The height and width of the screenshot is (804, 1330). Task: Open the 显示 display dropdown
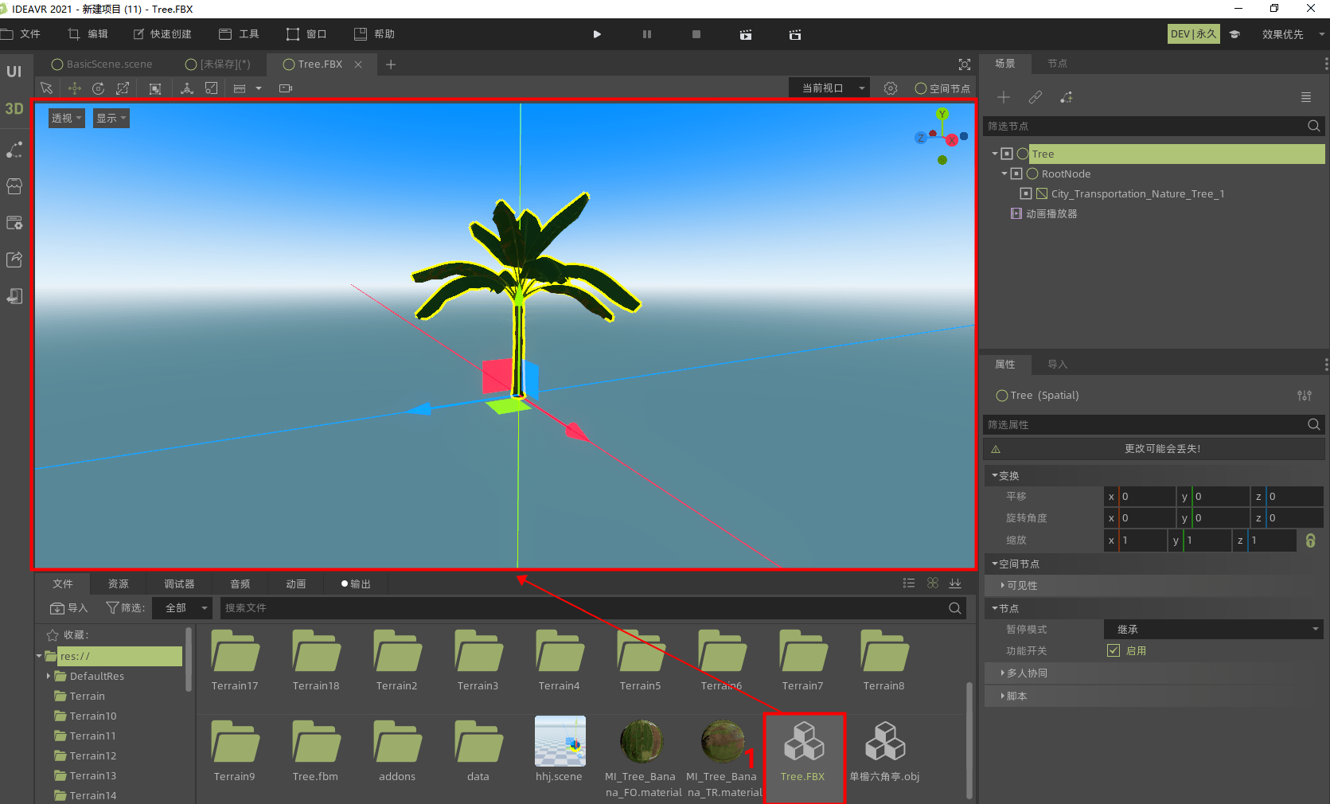tap(111, 118)
